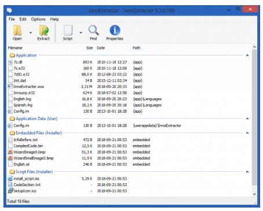The height and width of the screenshot is (211, 263).
Task: Click the 5,29 K size value
Action: pos(87,179)
